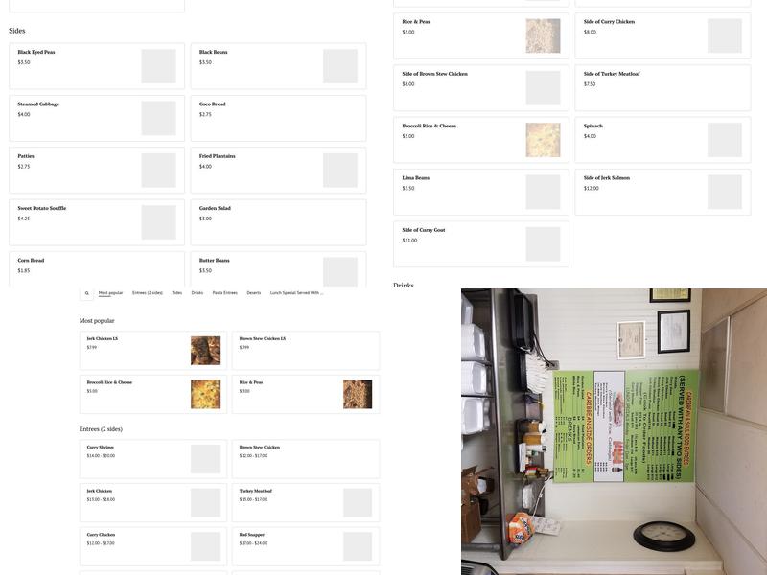The height and width of the screenshot is (575, 767).
Task: Open the Pasta Entrees tab
Action: (224, 293)
